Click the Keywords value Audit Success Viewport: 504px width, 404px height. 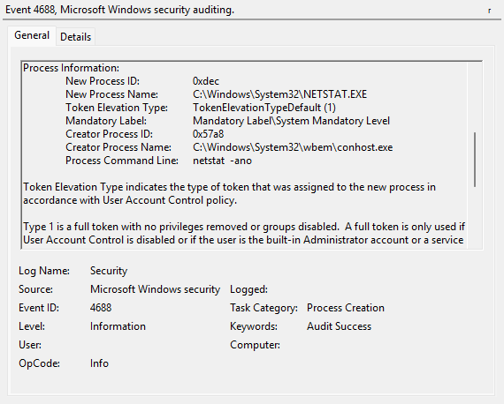tap(339, 326)
